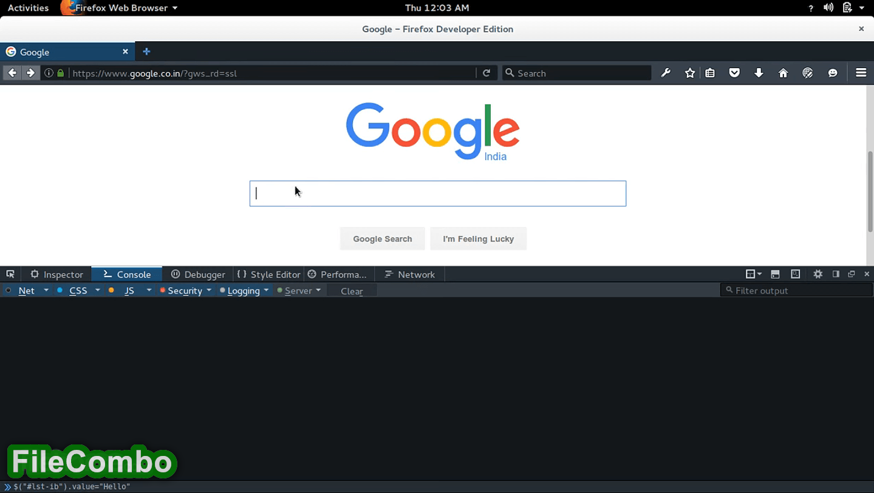Image resolution: width=874 pixels, height=493 pixels.
Task: Expand the CSS filter dropdown arrow
Action: [98, 290]
